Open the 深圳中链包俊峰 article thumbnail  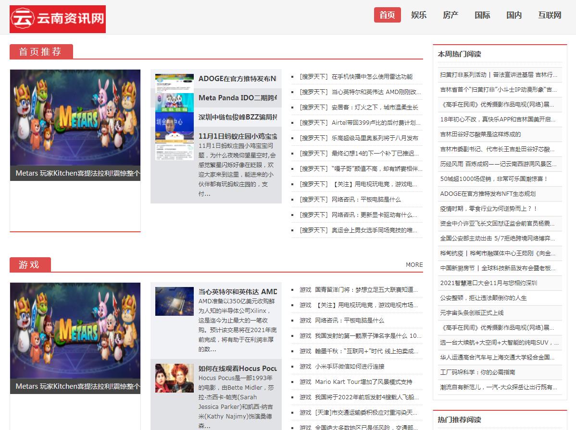(175, 122)
